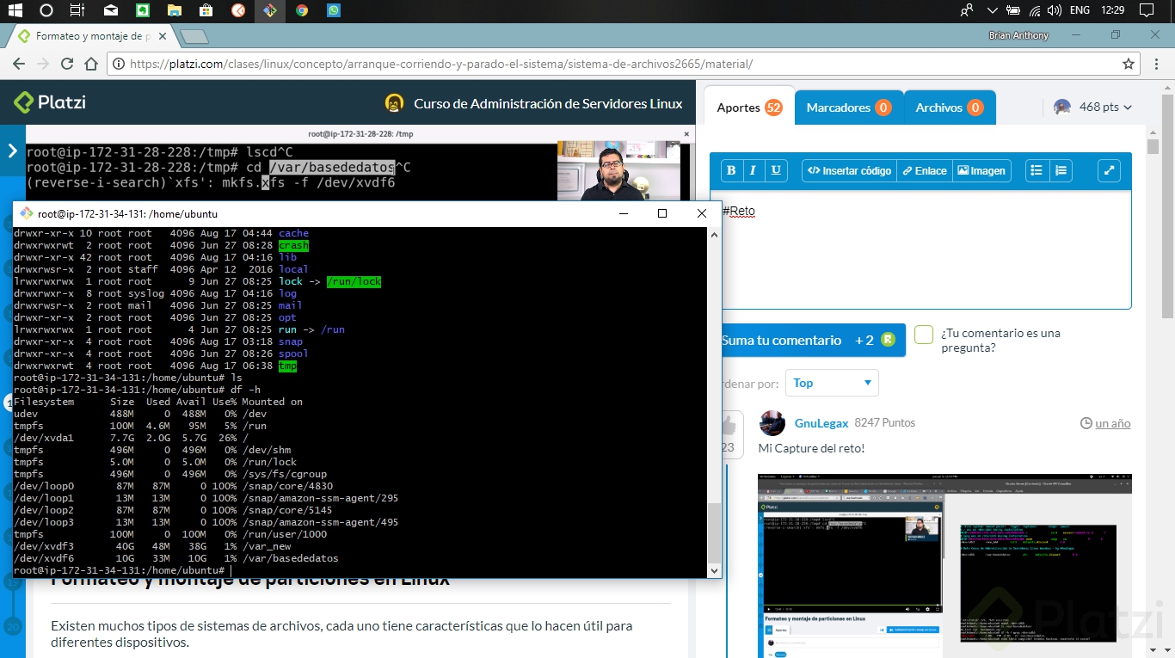Open the volume control in system tray
Screen dimensions: 1175x658
[1055, 10]
